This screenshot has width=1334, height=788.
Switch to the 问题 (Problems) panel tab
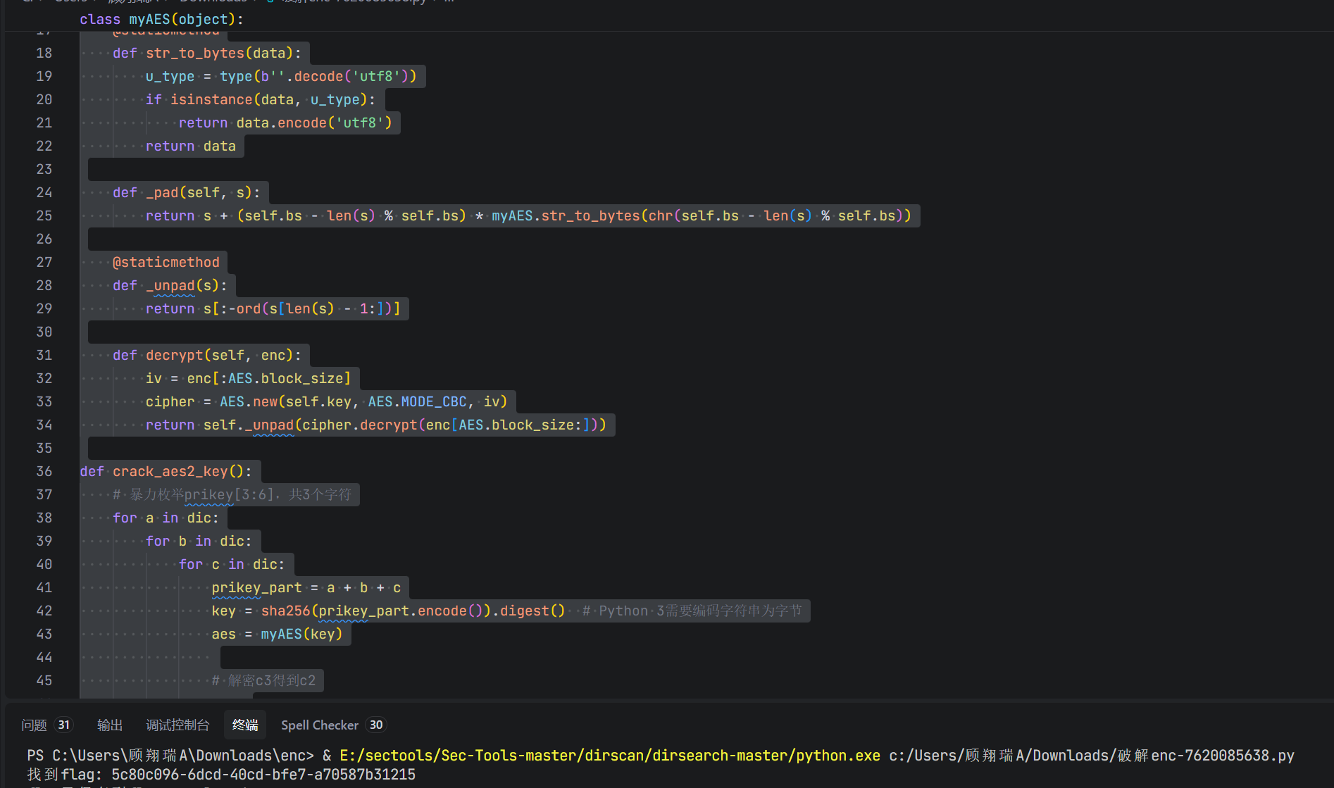[34, 725]
